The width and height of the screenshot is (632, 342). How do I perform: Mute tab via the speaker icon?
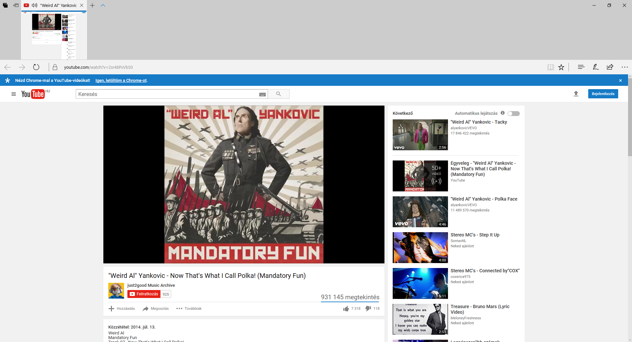tap(35, 5)
